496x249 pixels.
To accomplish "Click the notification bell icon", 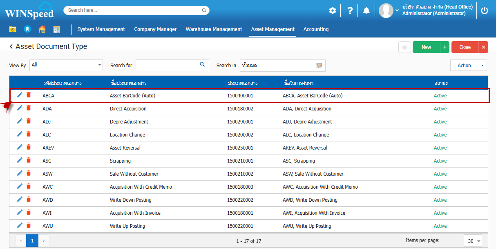I will (x=366, y=11).
